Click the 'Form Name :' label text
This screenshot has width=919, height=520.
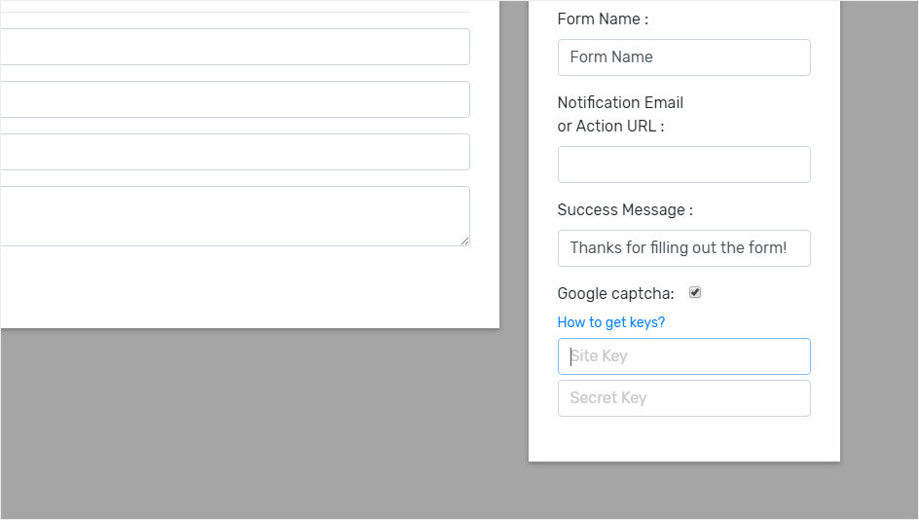click(x=603, y=19)
